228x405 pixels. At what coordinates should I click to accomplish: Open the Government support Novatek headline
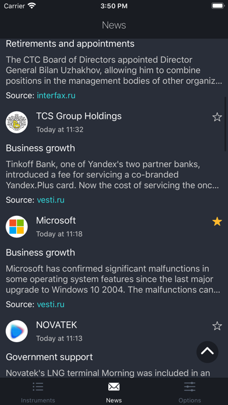49,357
